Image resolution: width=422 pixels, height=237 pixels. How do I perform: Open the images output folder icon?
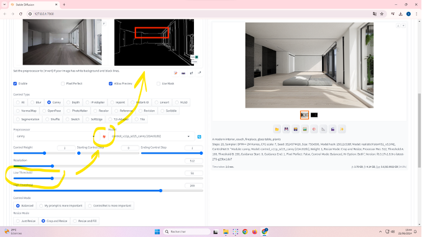click(x=277, y=129)
